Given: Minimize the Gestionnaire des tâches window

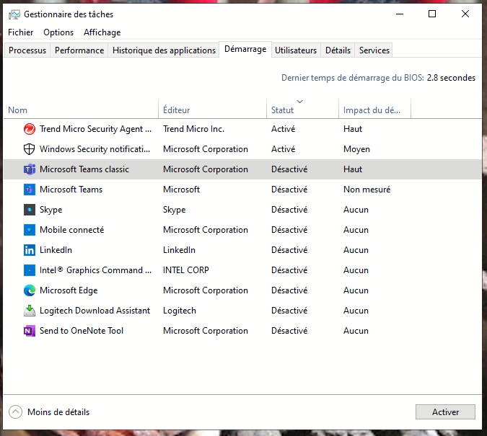Looking at the screenshot, I should pyautogui.click(x=400, y=14).
